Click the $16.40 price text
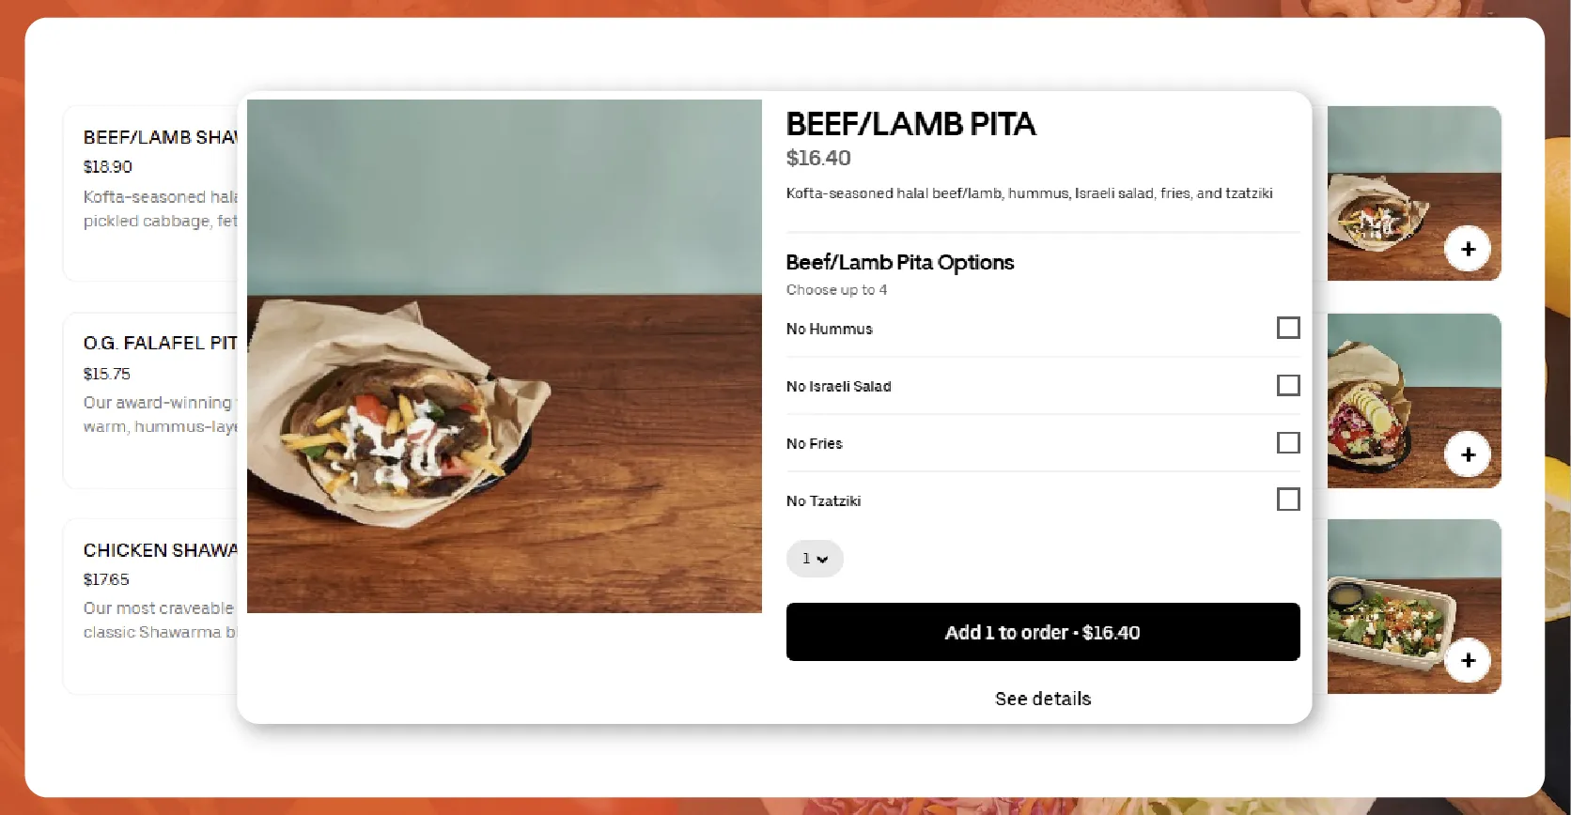This screenshot has width=1571, height=815. 818,158
